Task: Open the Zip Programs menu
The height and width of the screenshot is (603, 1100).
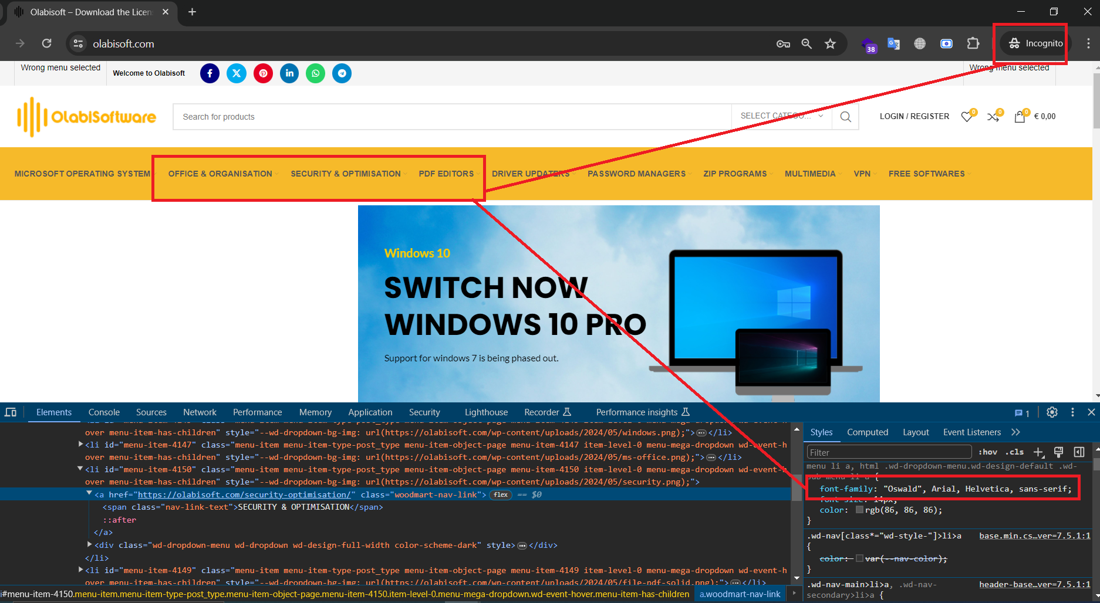Action: [735, 174]
